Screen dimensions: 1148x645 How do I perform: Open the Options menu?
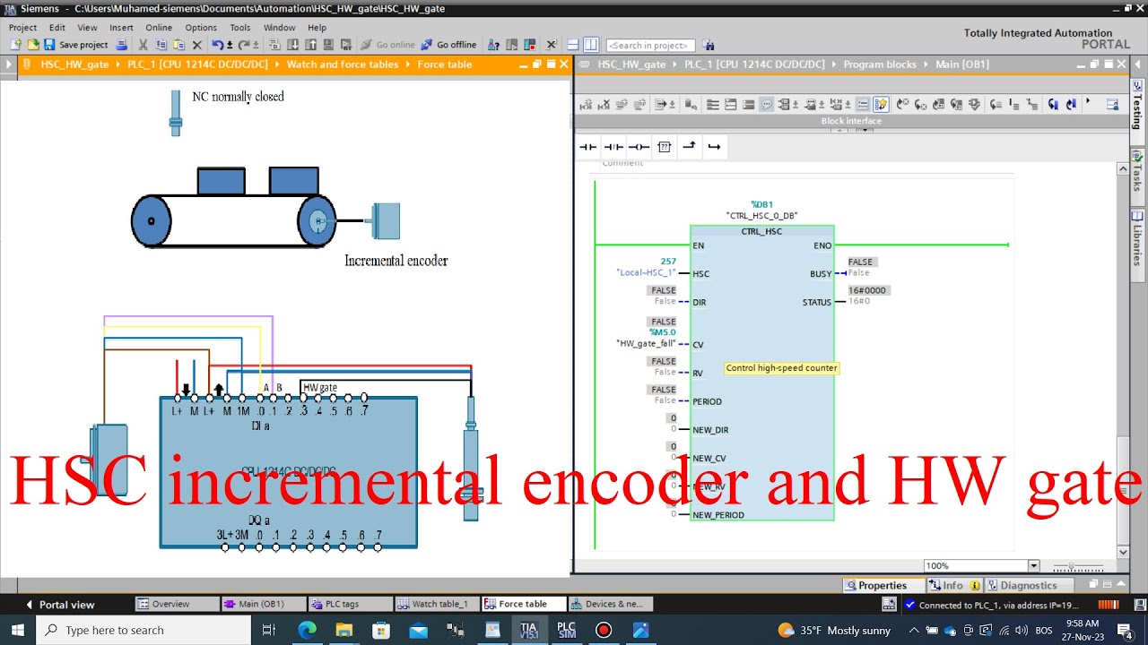tap(201, 28)
